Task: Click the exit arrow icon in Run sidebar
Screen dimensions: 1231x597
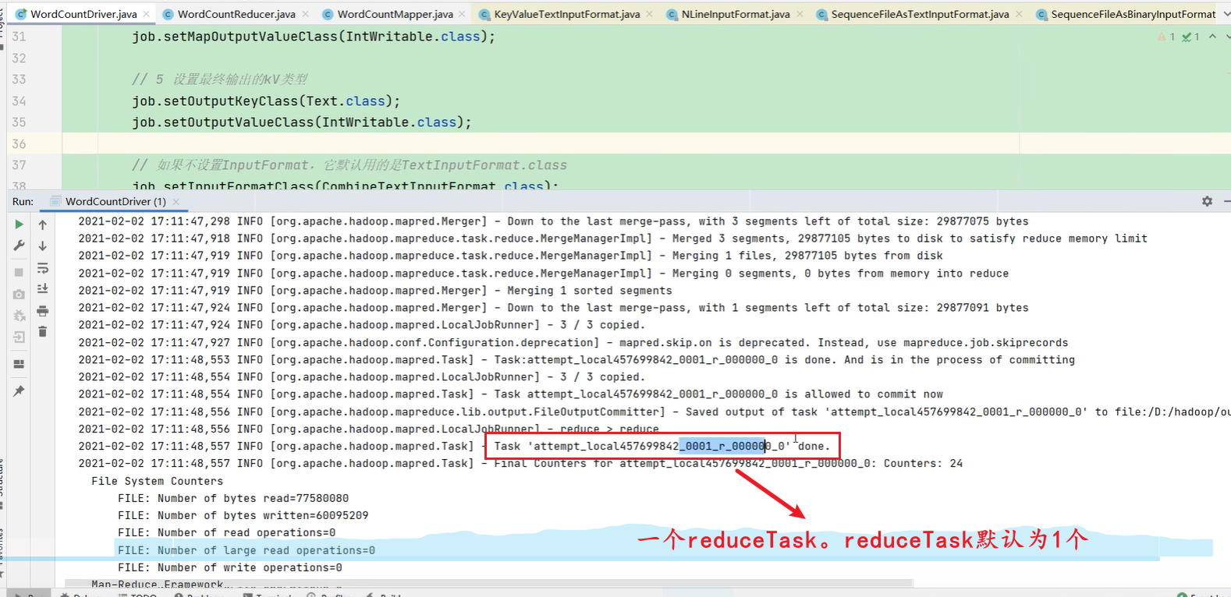Action: pyautogui.click(x=19, y=337)
